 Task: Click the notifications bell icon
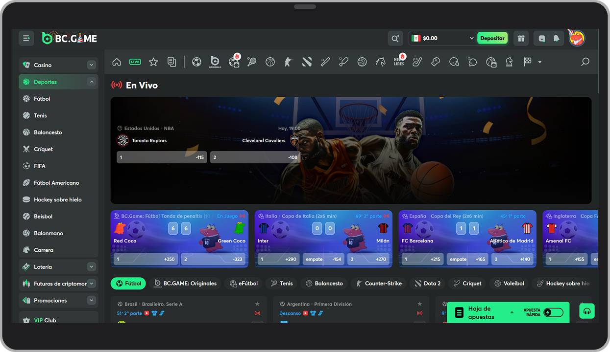pos(556,38)
